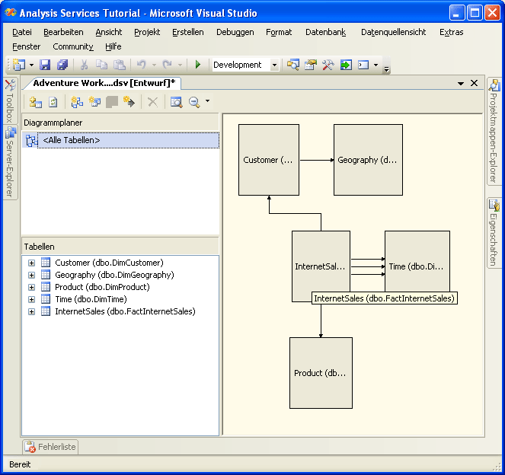Viewport: 505px width, 475px height.
Task: Expand the InternetSales (dbo.FactInternetSales) node
Action: (31, 311)
